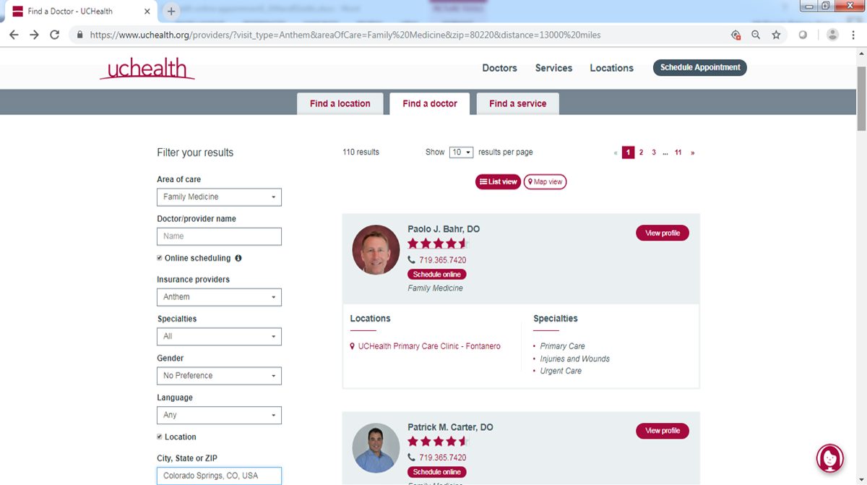This screenshot has width=867, height=485.
Task: Open a new browser tab with plus icon
Action: tap(171, 11)
